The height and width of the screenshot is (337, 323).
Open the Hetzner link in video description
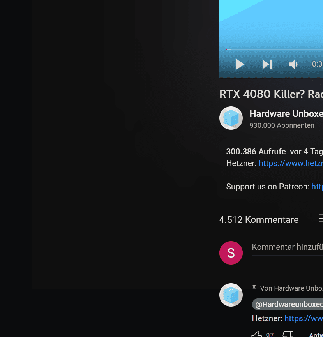(x=291, y=163)
